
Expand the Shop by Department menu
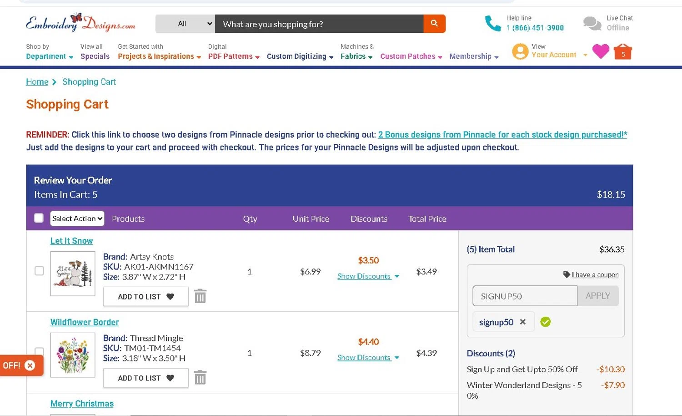tap(50, 52)
